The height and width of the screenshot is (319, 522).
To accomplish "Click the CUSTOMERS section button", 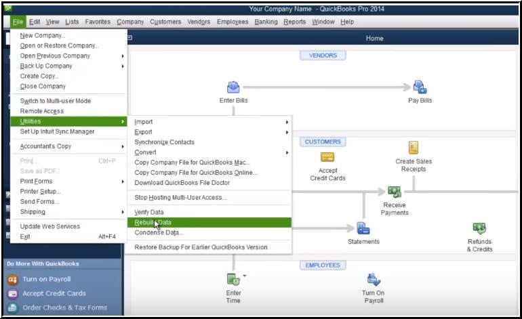I will pos(323,142).
